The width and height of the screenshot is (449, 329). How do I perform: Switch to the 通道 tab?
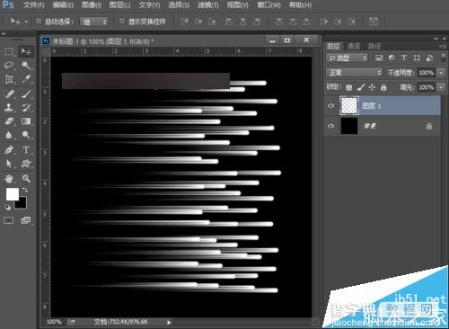[x=354, y=46]
